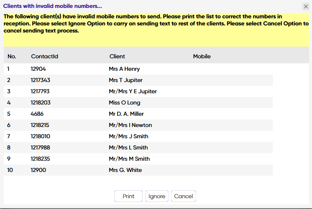Image resolution: width=312 pixels, height=209 pixels.
Task: Select the Mrs G. White row
Action: pyautogui.click(x=138, y=170)
